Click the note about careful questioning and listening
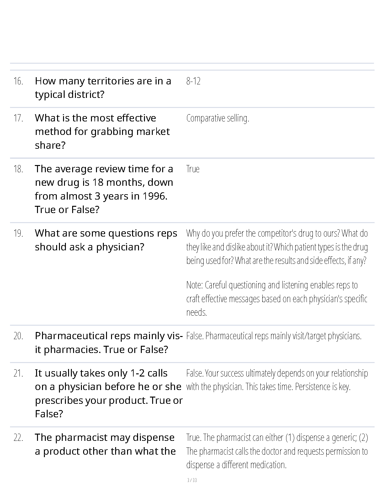This screenshot has height=497, width=384. pyautogui.click(x=277, y=298)
